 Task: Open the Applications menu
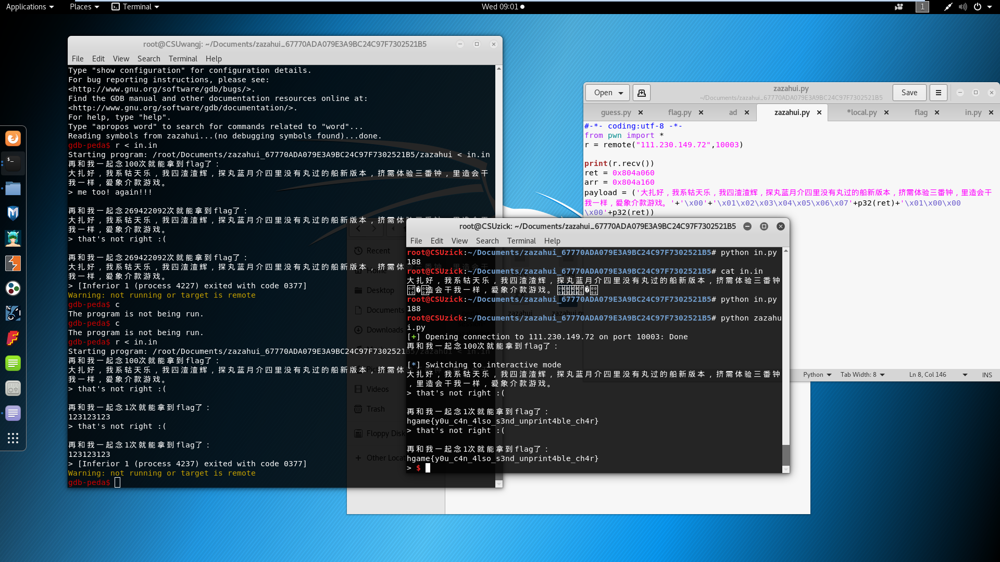point(30,7)
